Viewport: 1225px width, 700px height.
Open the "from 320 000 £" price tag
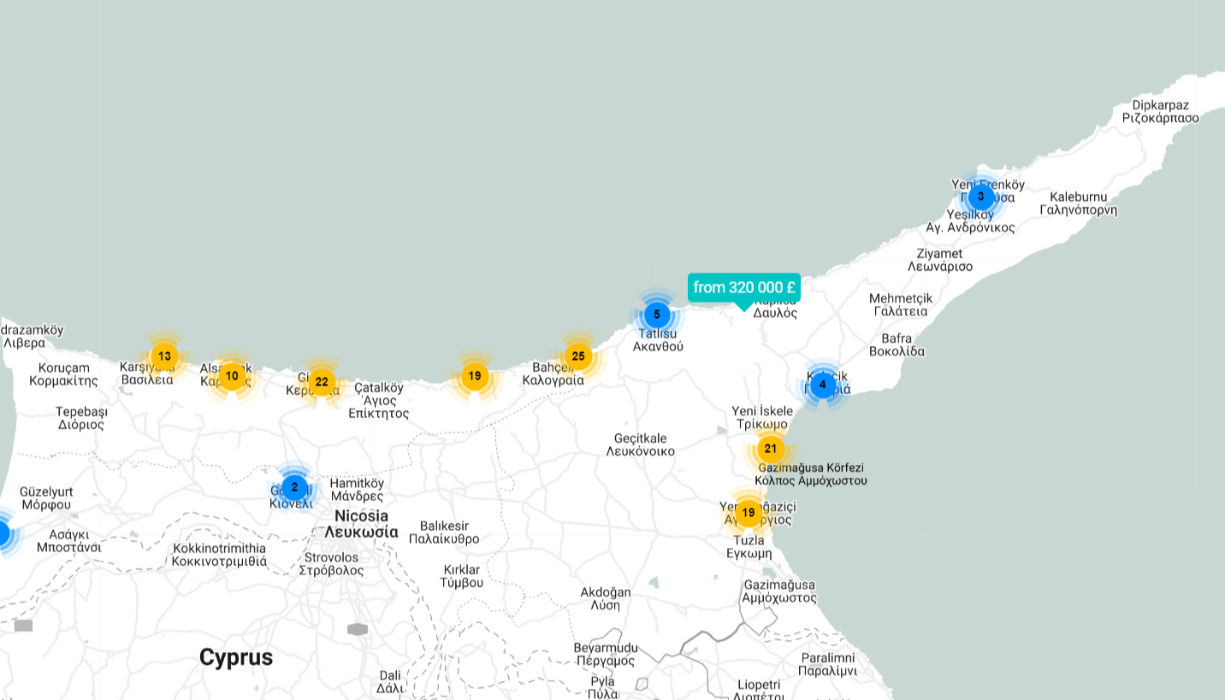743,287
